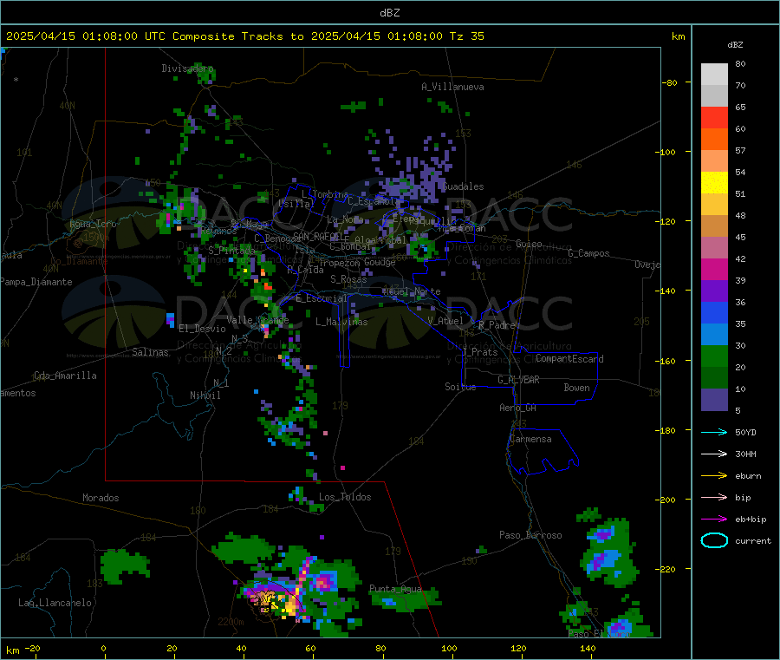Pick the bright green 20-30 dBZ swatch
This screenshot has height=660, width=780.
(714, 356)
